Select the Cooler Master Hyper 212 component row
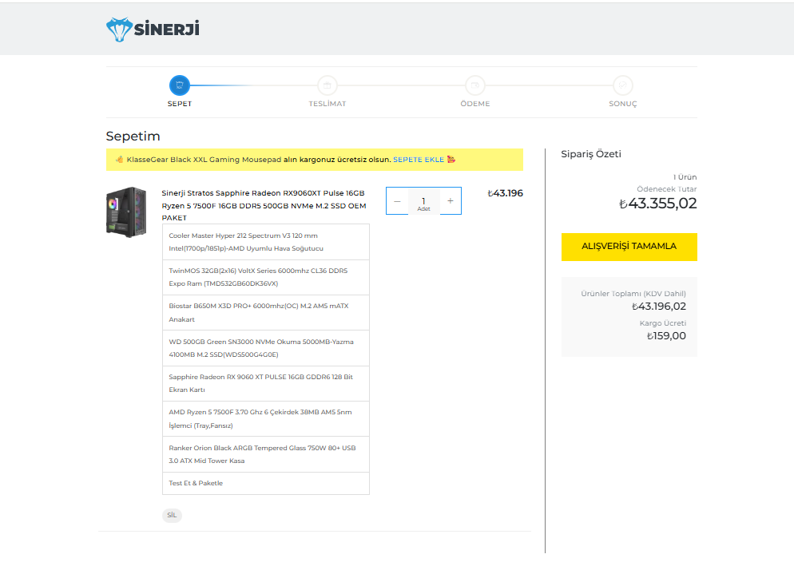 [265, 242]
